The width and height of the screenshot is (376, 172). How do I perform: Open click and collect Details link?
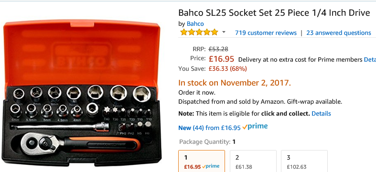tap(321, 113)
